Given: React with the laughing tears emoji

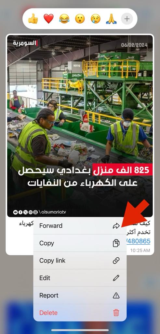Looking at the screenshot, I should click(64, 19).
